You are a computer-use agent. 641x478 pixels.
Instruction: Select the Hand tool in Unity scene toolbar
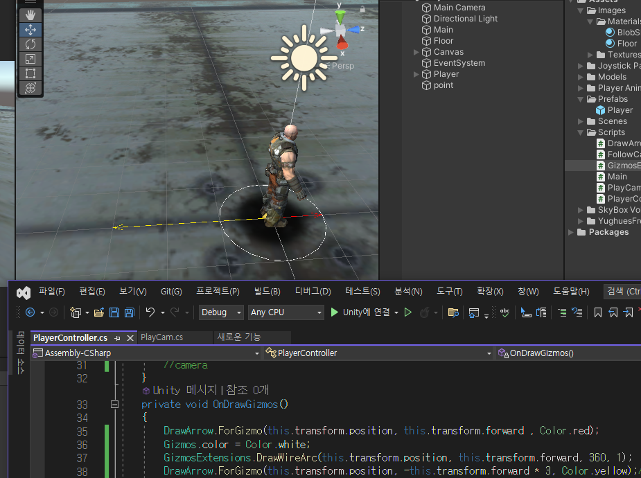click(30, 15)
